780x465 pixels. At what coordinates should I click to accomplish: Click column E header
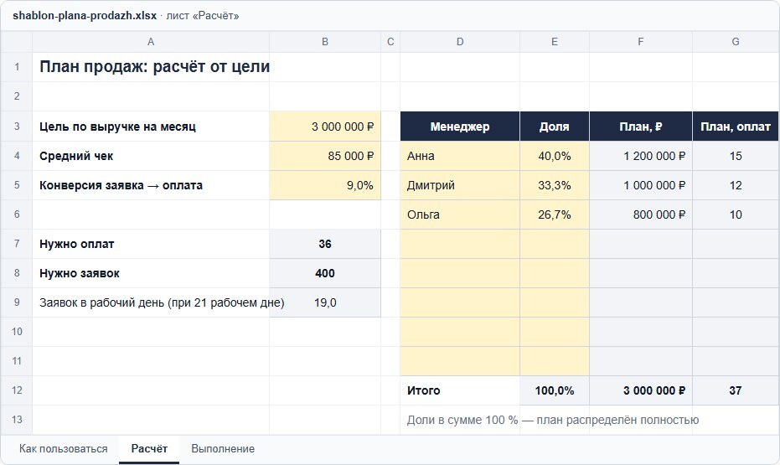555,42
